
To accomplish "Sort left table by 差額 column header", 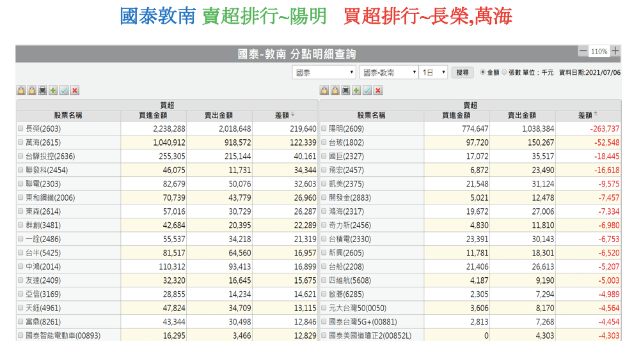I will click(284, 116).
